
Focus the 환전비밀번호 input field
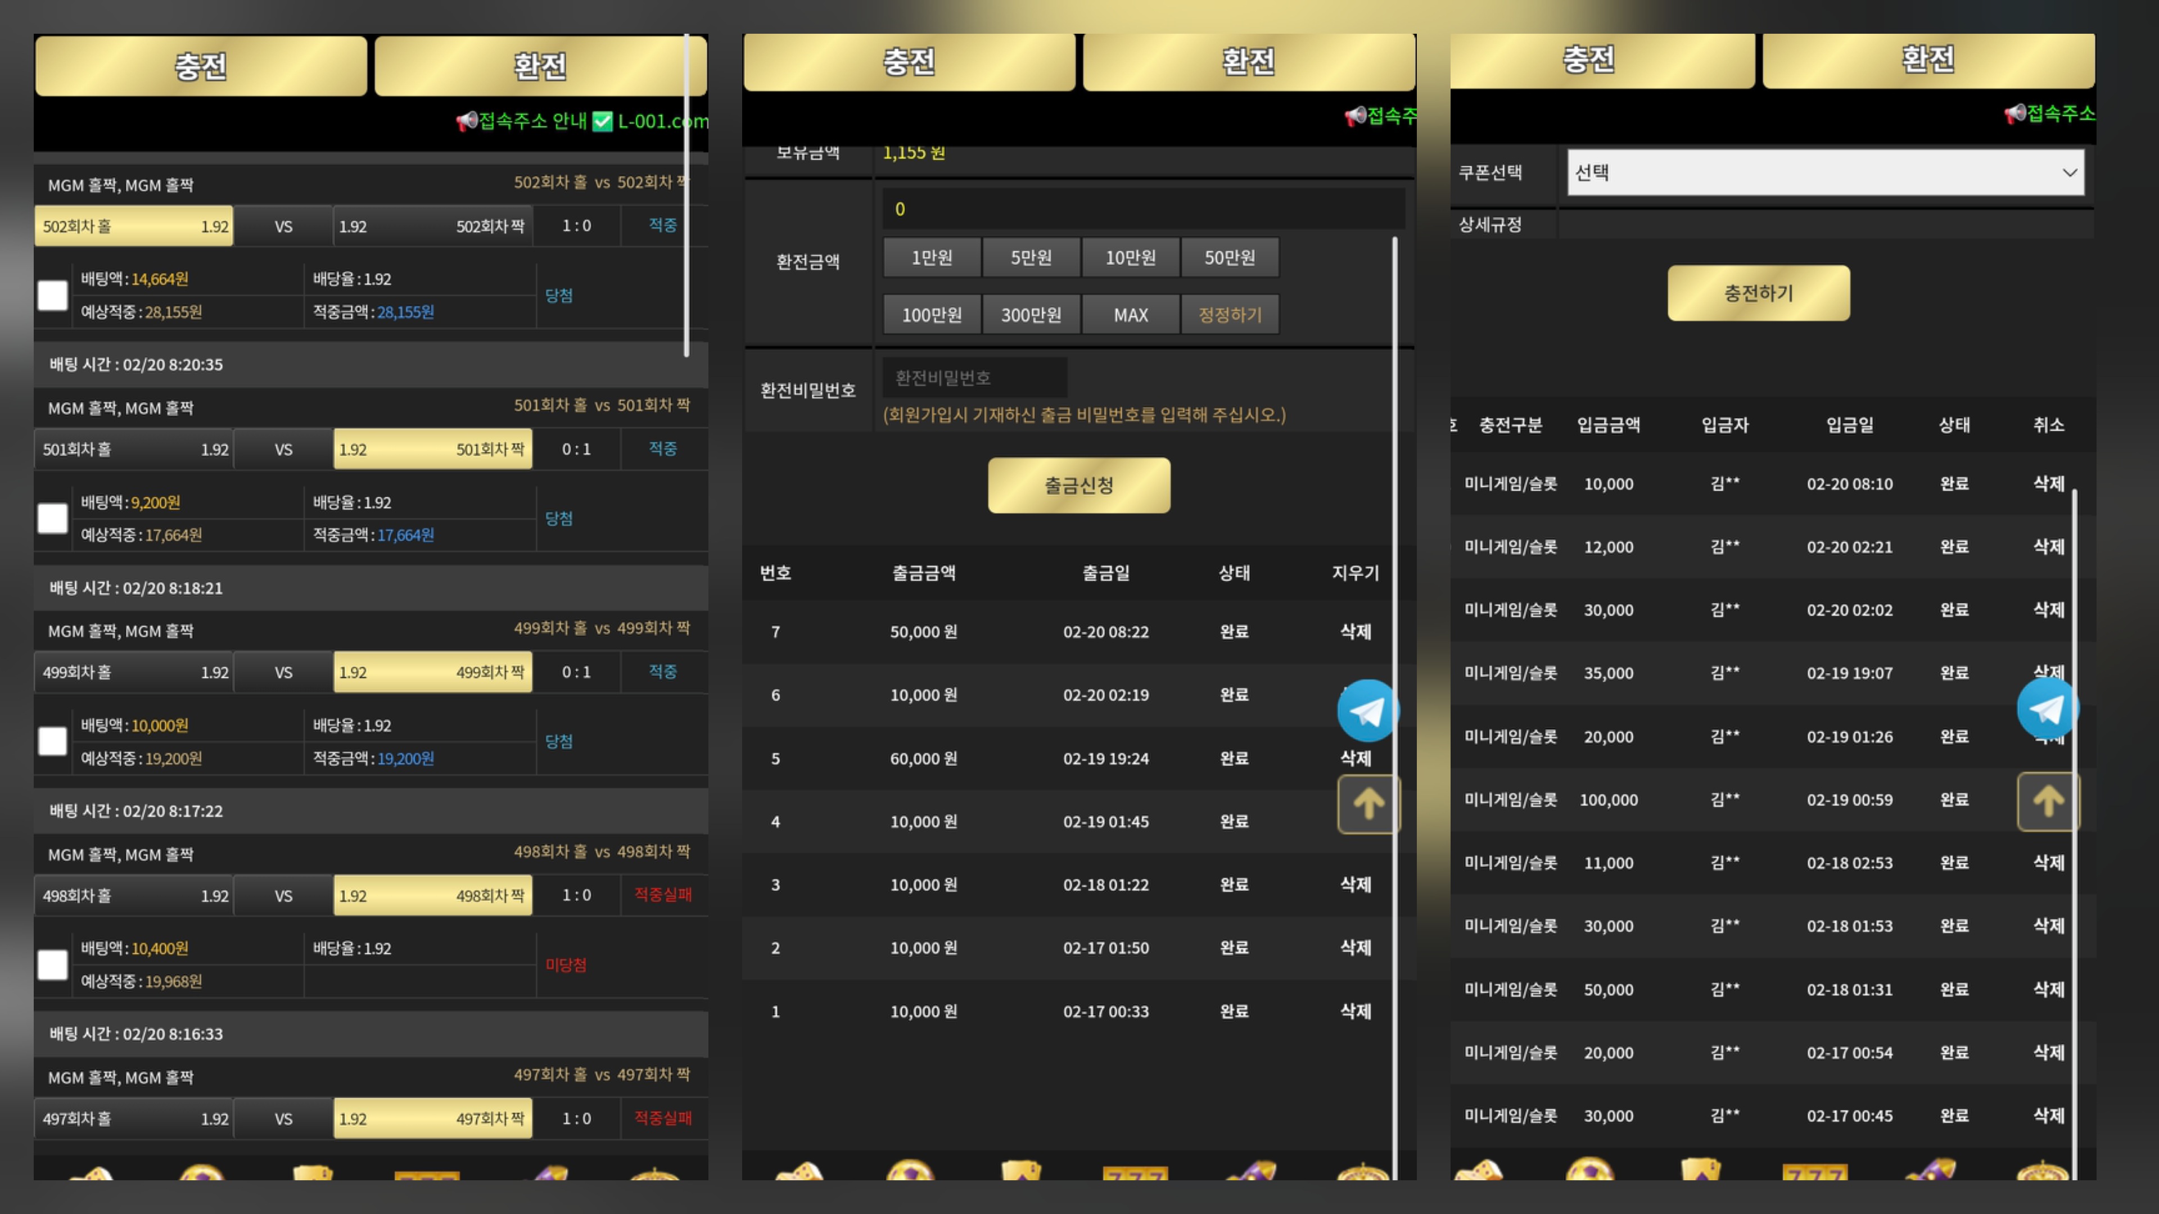(974, 378)
